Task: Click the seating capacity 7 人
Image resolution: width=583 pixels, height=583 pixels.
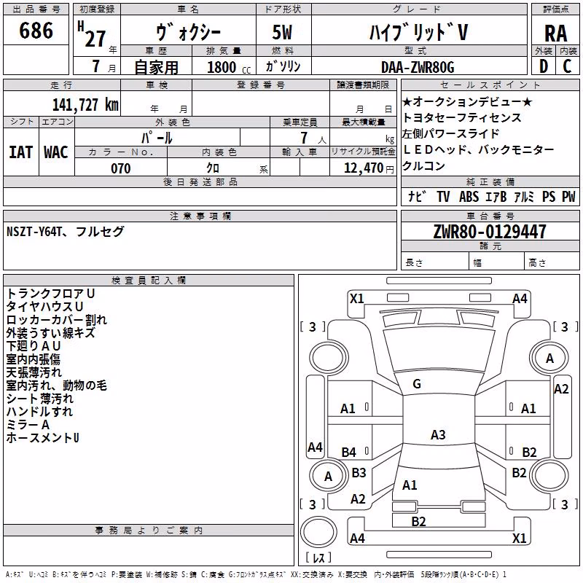Action: (313, 138)
